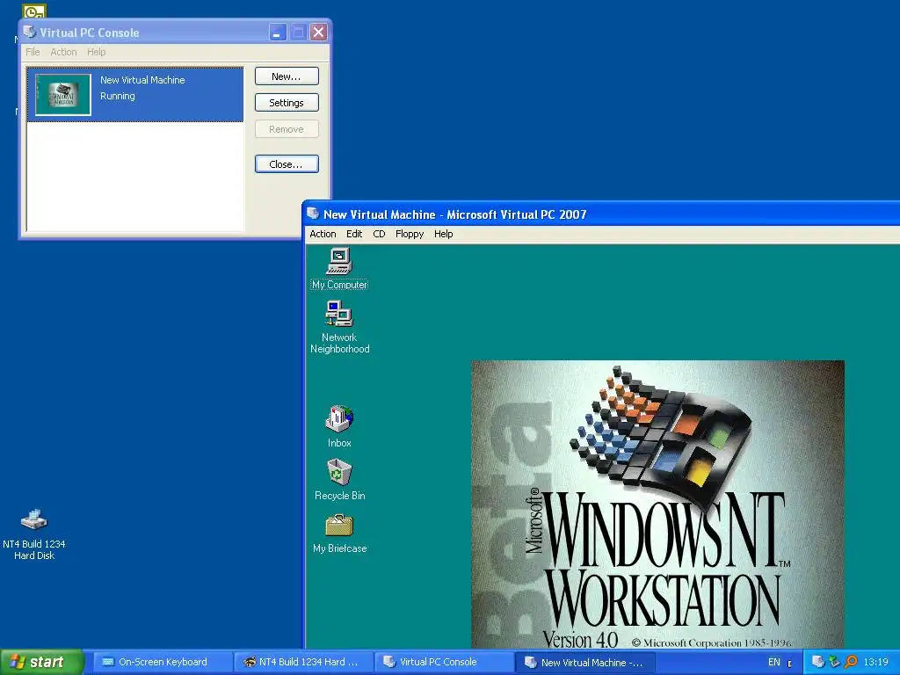Select NT4 Build 1234 Hard Disk desktop icon
This screenshot has height=675, width=900.
tap(34, 534)
